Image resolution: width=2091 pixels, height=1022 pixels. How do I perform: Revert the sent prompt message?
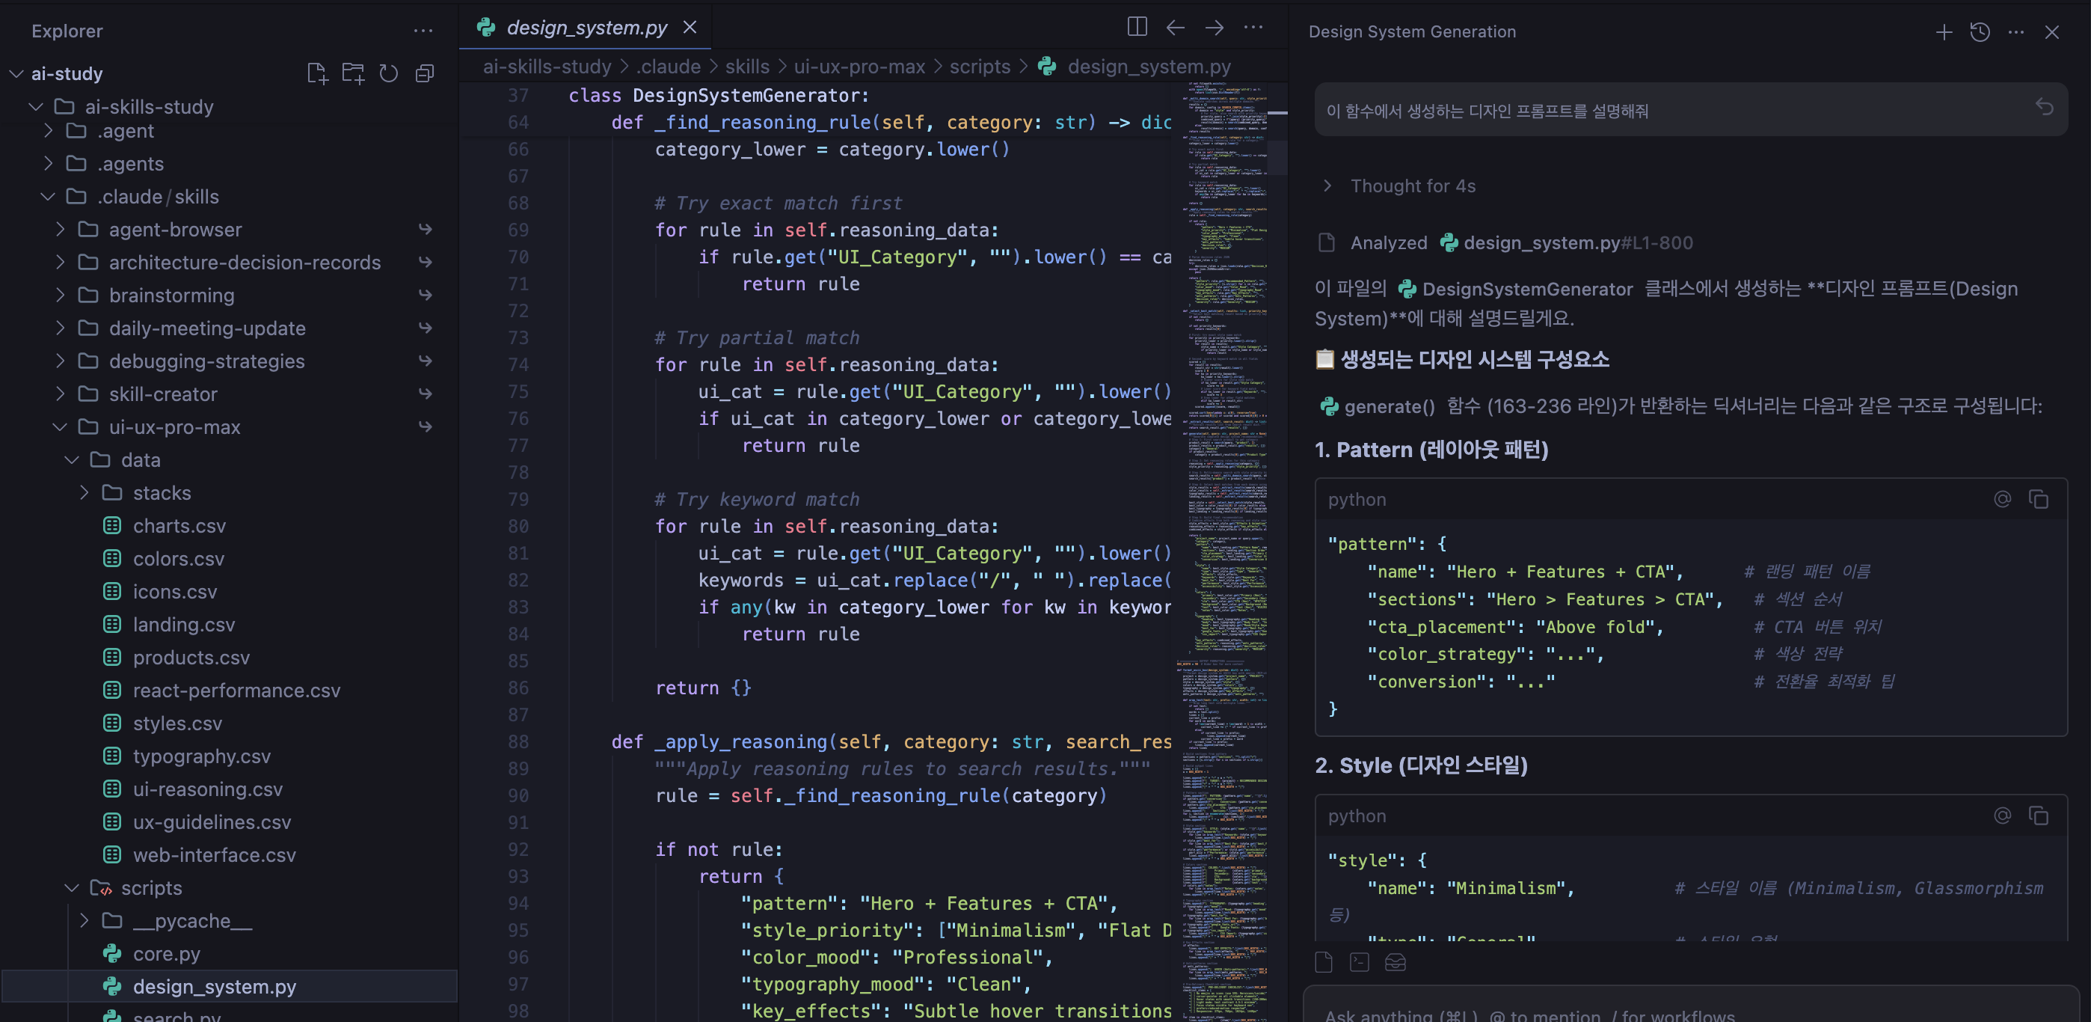pyautogui.click(x=2044, y=108)
